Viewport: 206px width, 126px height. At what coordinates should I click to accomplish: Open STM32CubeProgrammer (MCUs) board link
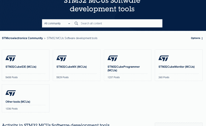[124, 68]
